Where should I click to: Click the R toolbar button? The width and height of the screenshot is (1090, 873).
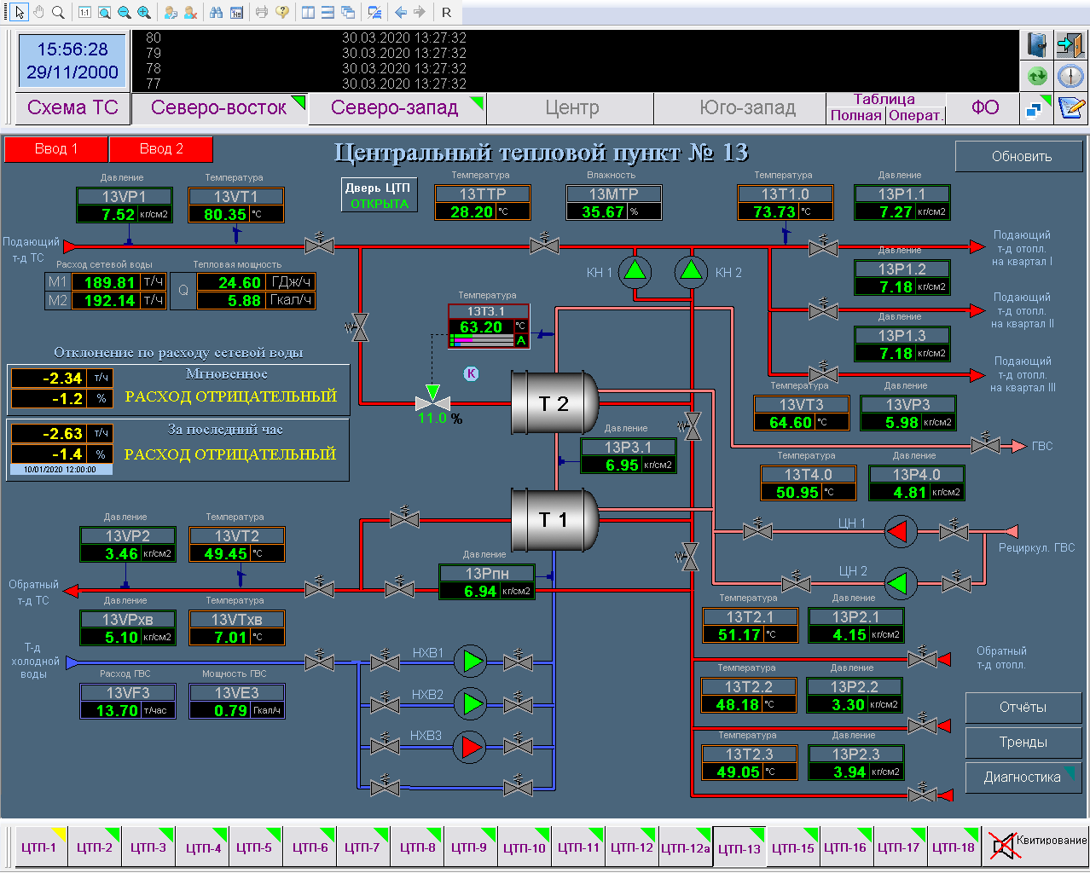point(447,12)
